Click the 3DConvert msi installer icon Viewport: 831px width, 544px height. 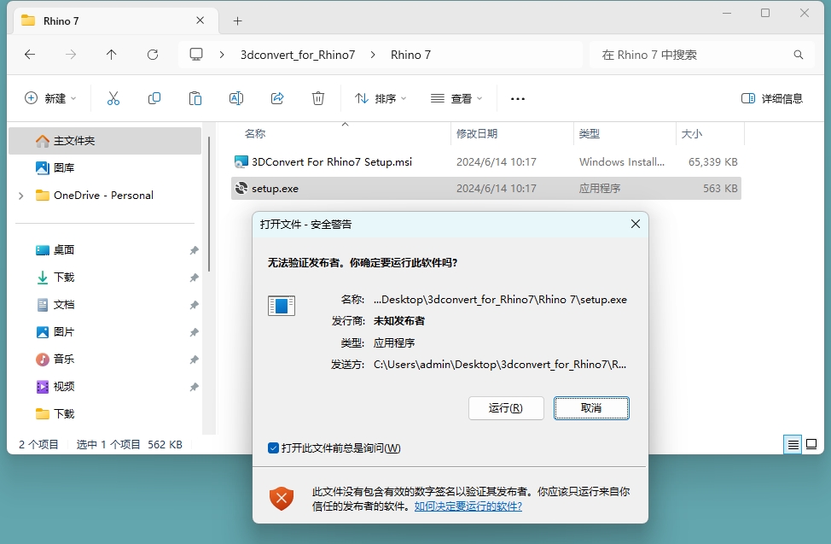241,161
